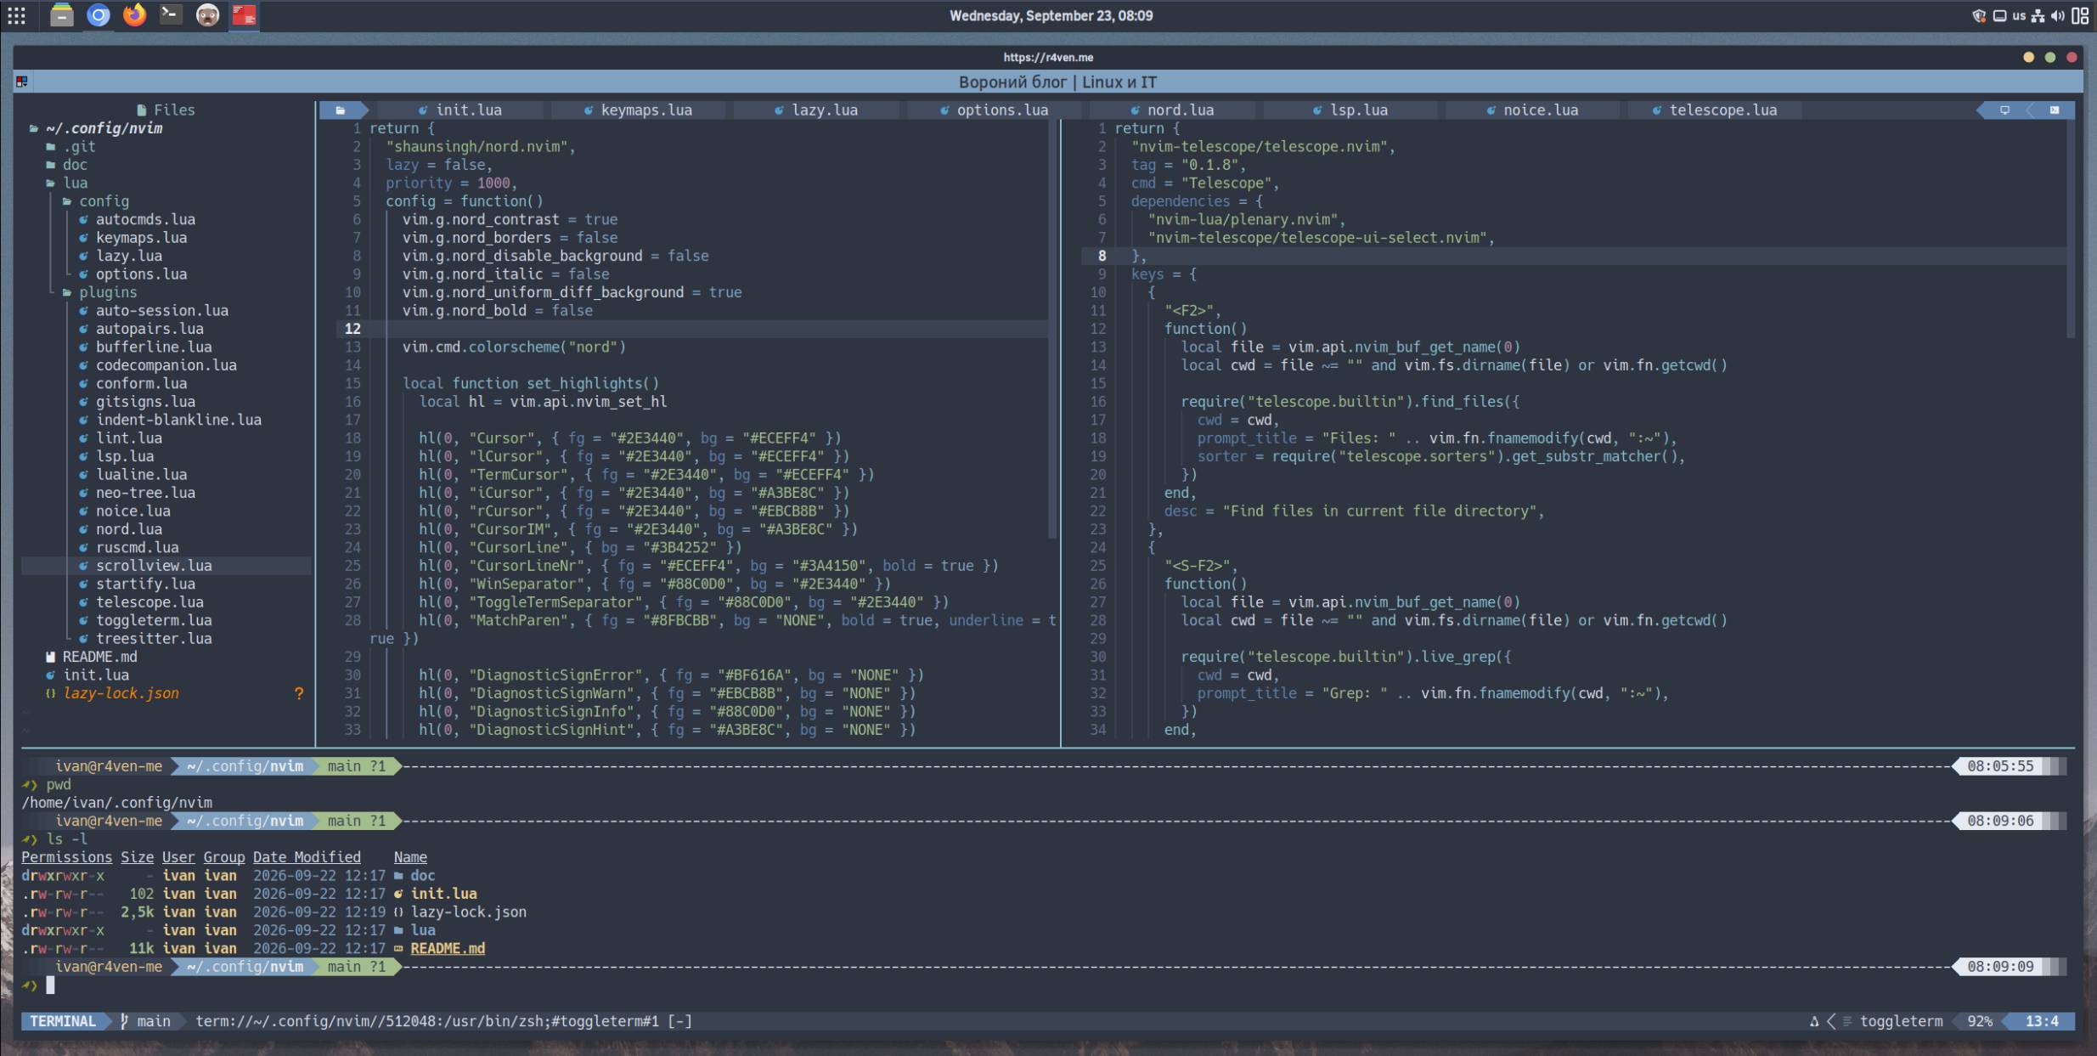Open the window layout panel icon at far right

coord(2080,15)
